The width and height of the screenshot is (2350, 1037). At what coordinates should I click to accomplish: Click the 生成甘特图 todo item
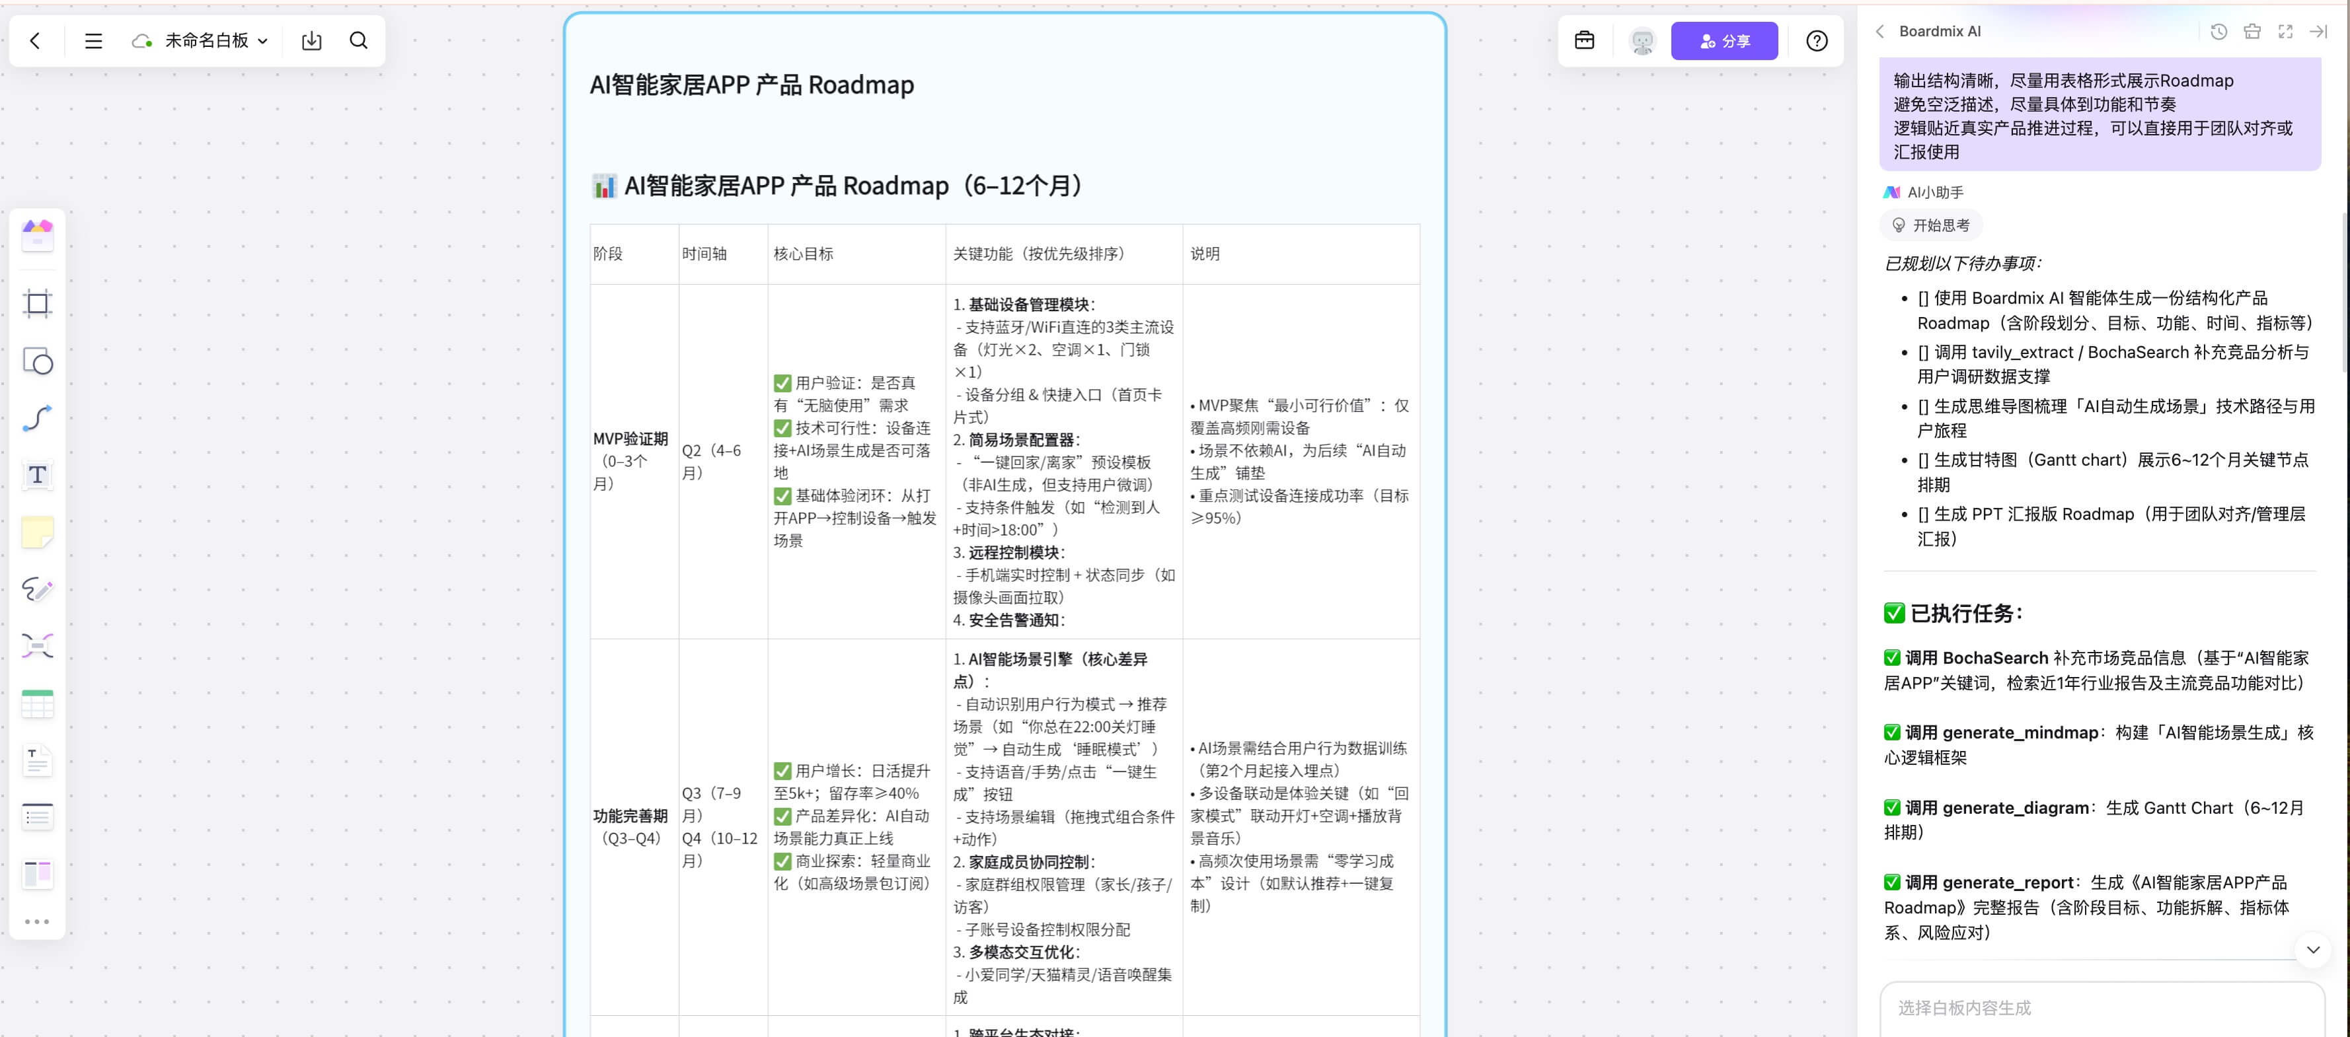point(2112,472)
